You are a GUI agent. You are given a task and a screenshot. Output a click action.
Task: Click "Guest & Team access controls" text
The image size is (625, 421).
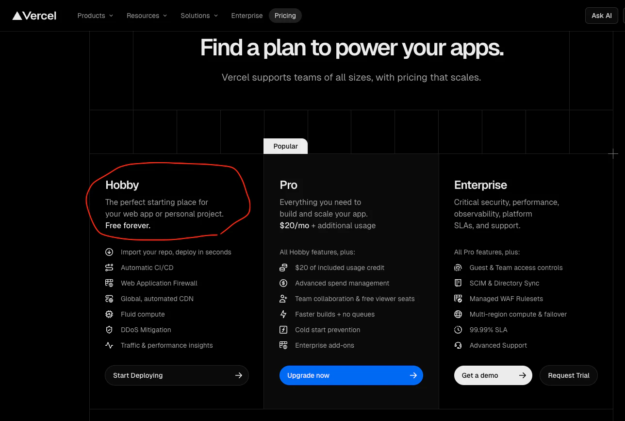click(x=516, y=268)
